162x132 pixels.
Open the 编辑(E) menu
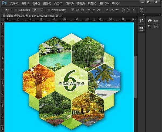click(25, 3)
